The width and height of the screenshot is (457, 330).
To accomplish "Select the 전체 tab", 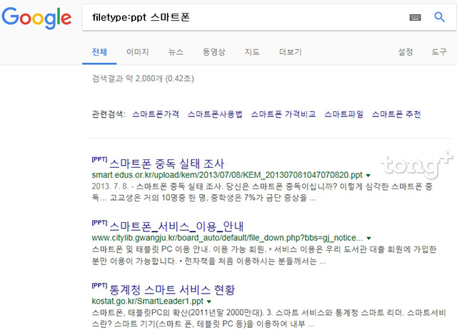I will [99, 52].
